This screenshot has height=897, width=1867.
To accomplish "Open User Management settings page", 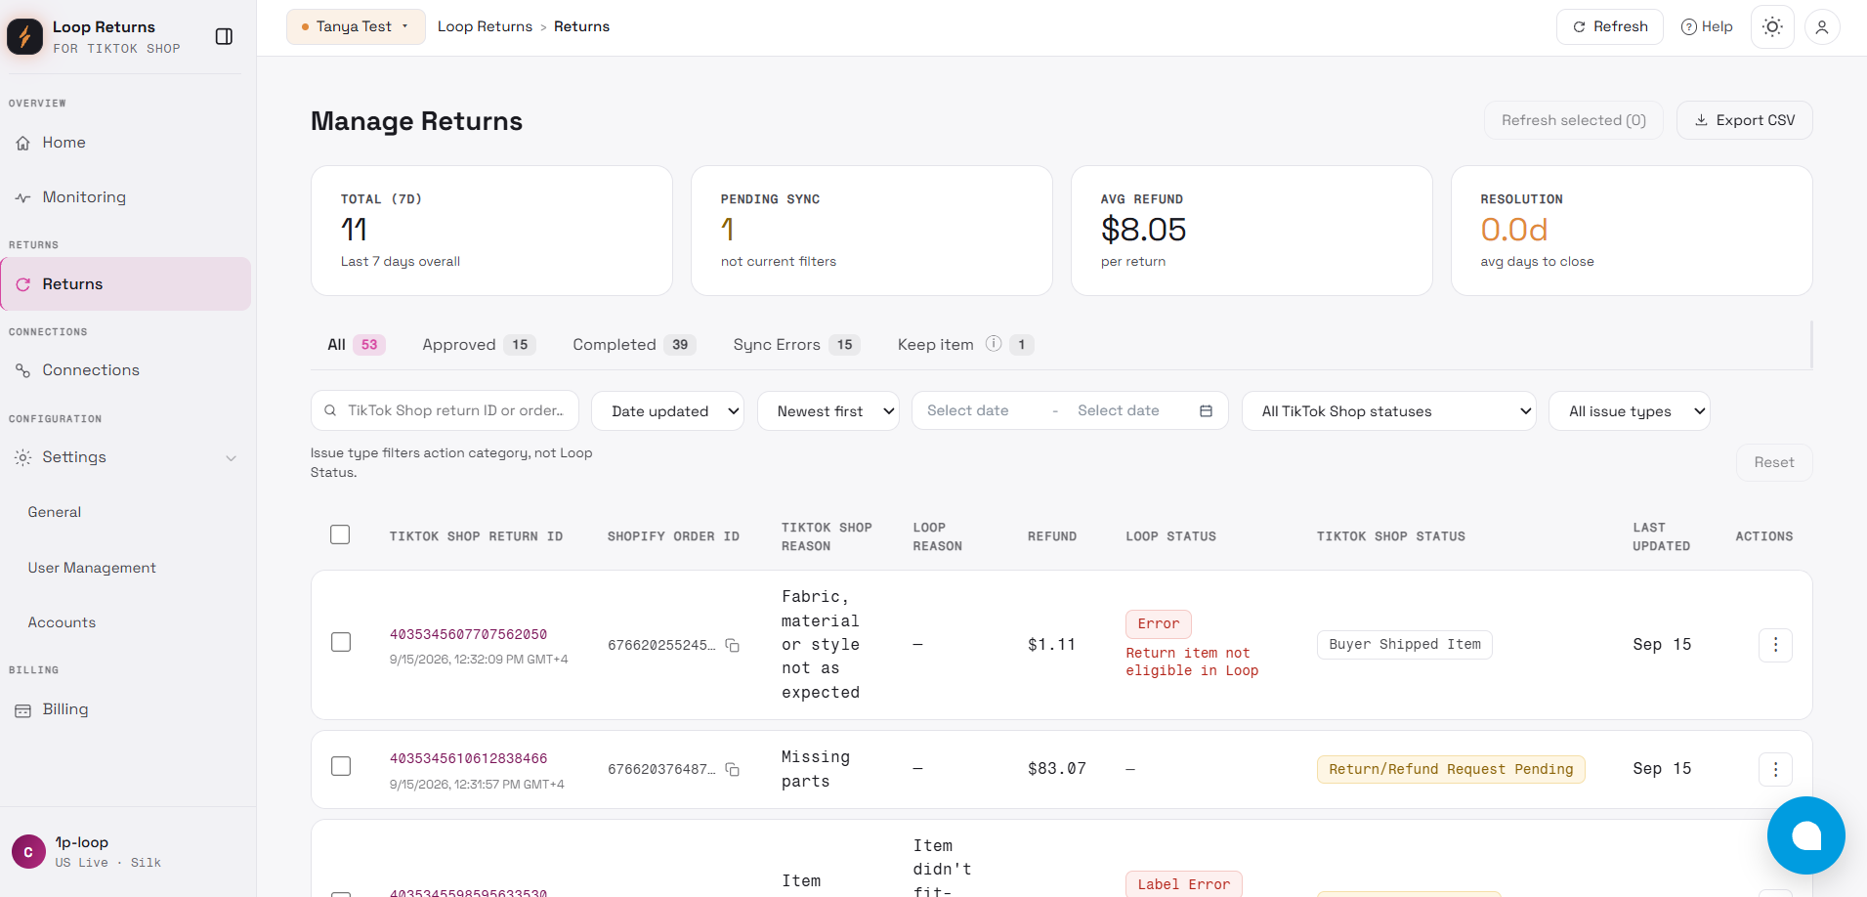I will [92, 568].
